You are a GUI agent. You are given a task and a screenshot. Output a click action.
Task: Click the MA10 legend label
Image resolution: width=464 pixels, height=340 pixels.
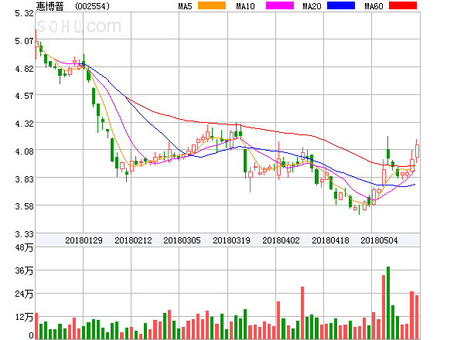245,6
